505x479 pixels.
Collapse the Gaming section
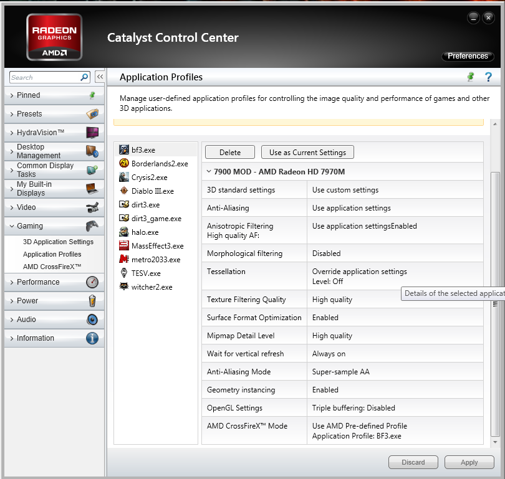[54, 226]
